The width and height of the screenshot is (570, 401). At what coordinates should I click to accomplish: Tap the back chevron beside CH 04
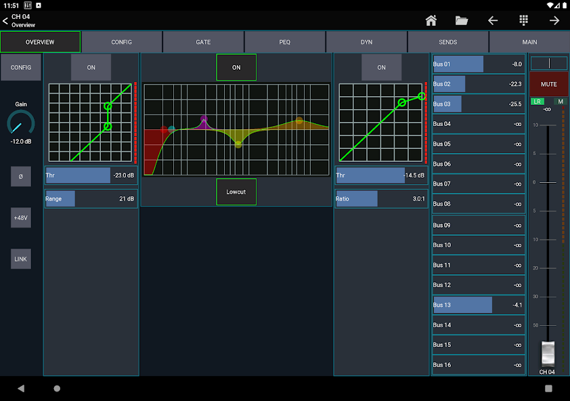(5, 21)
